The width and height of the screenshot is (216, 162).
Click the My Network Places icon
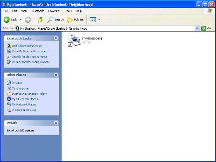coord(9,104)
